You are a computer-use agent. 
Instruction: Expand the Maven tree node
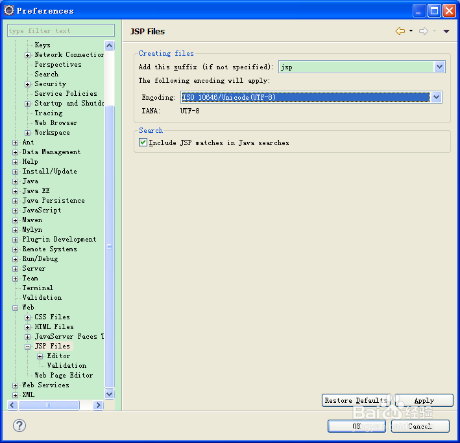click(x=16, y=220)
